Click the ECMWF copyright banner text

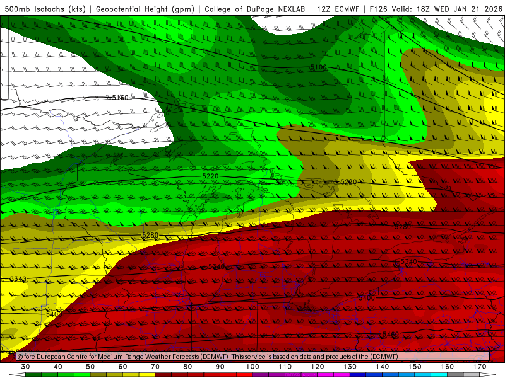(x=208, y=357)
